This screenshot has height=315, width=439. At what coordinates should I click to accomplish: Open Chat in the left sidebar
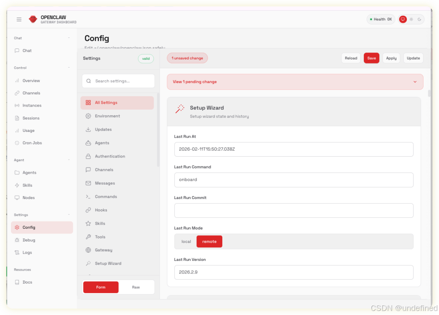[x=42, y=51]
